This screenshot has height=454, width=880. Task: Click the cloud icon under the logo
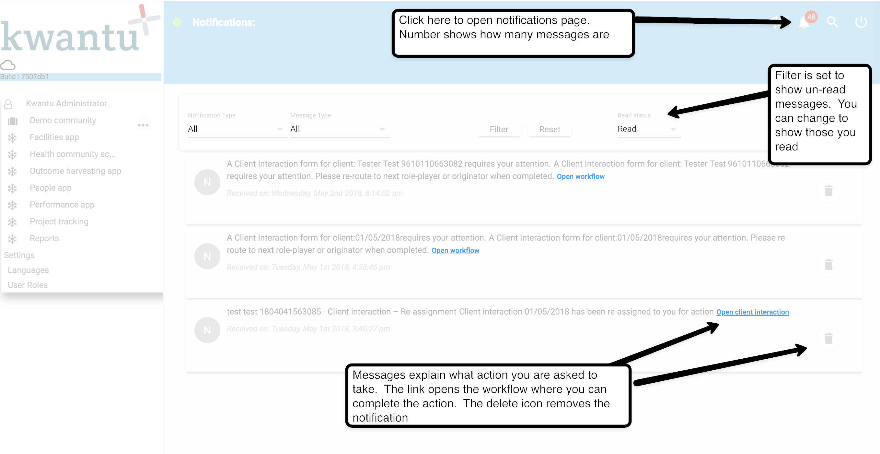[x=8, y=65]
